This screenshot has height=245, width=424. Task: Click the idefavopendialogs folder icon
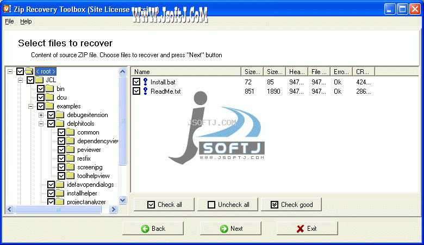pos(60,185)
